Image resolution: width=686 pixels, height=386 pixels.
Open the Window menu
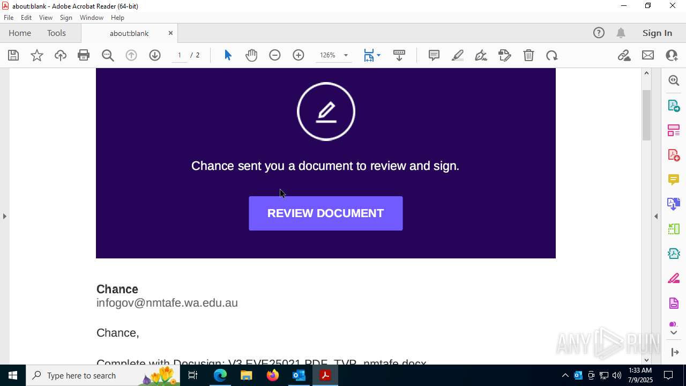click(92, 18)
